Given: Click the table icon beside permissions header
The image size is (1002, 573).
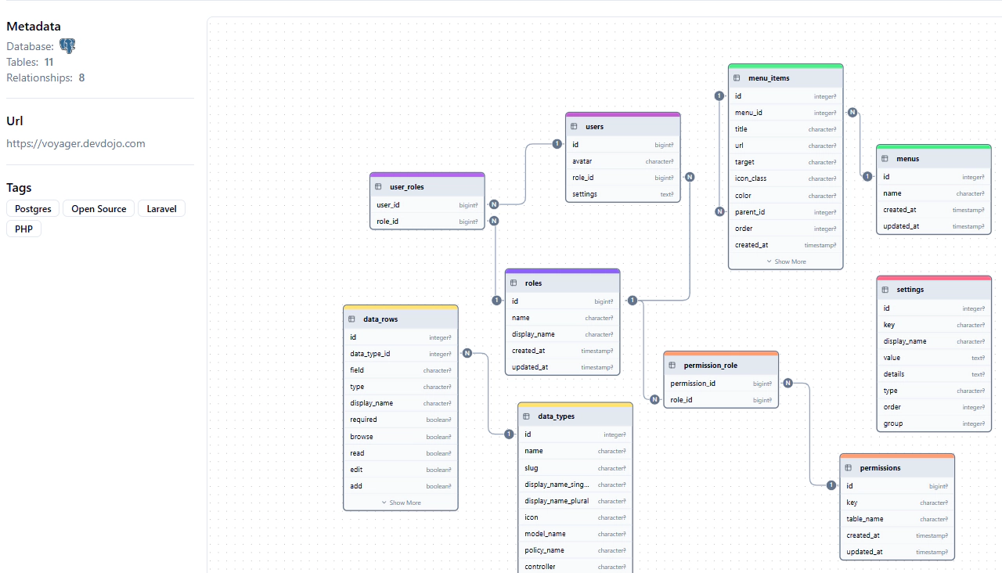Looking at the screenshot, I should click(848, 468).
